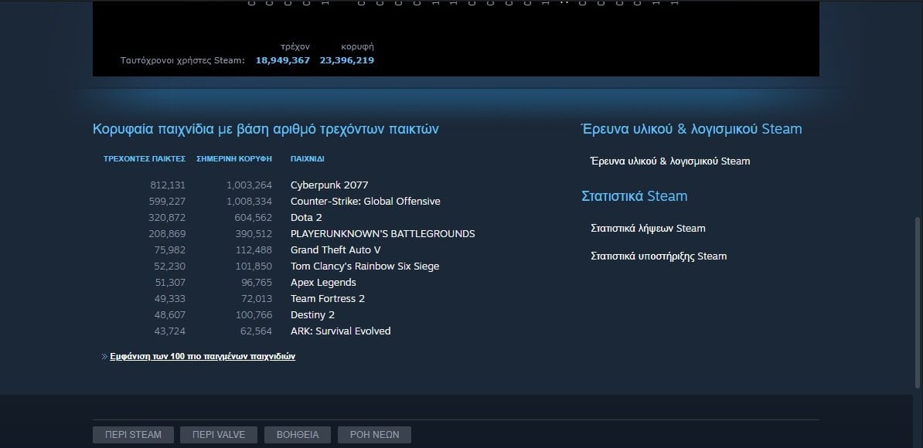Image resolution: width=923 pixels, height=448 pixels.
Task: Select Apex Legends from the list
Action: [x=323, y=282]
